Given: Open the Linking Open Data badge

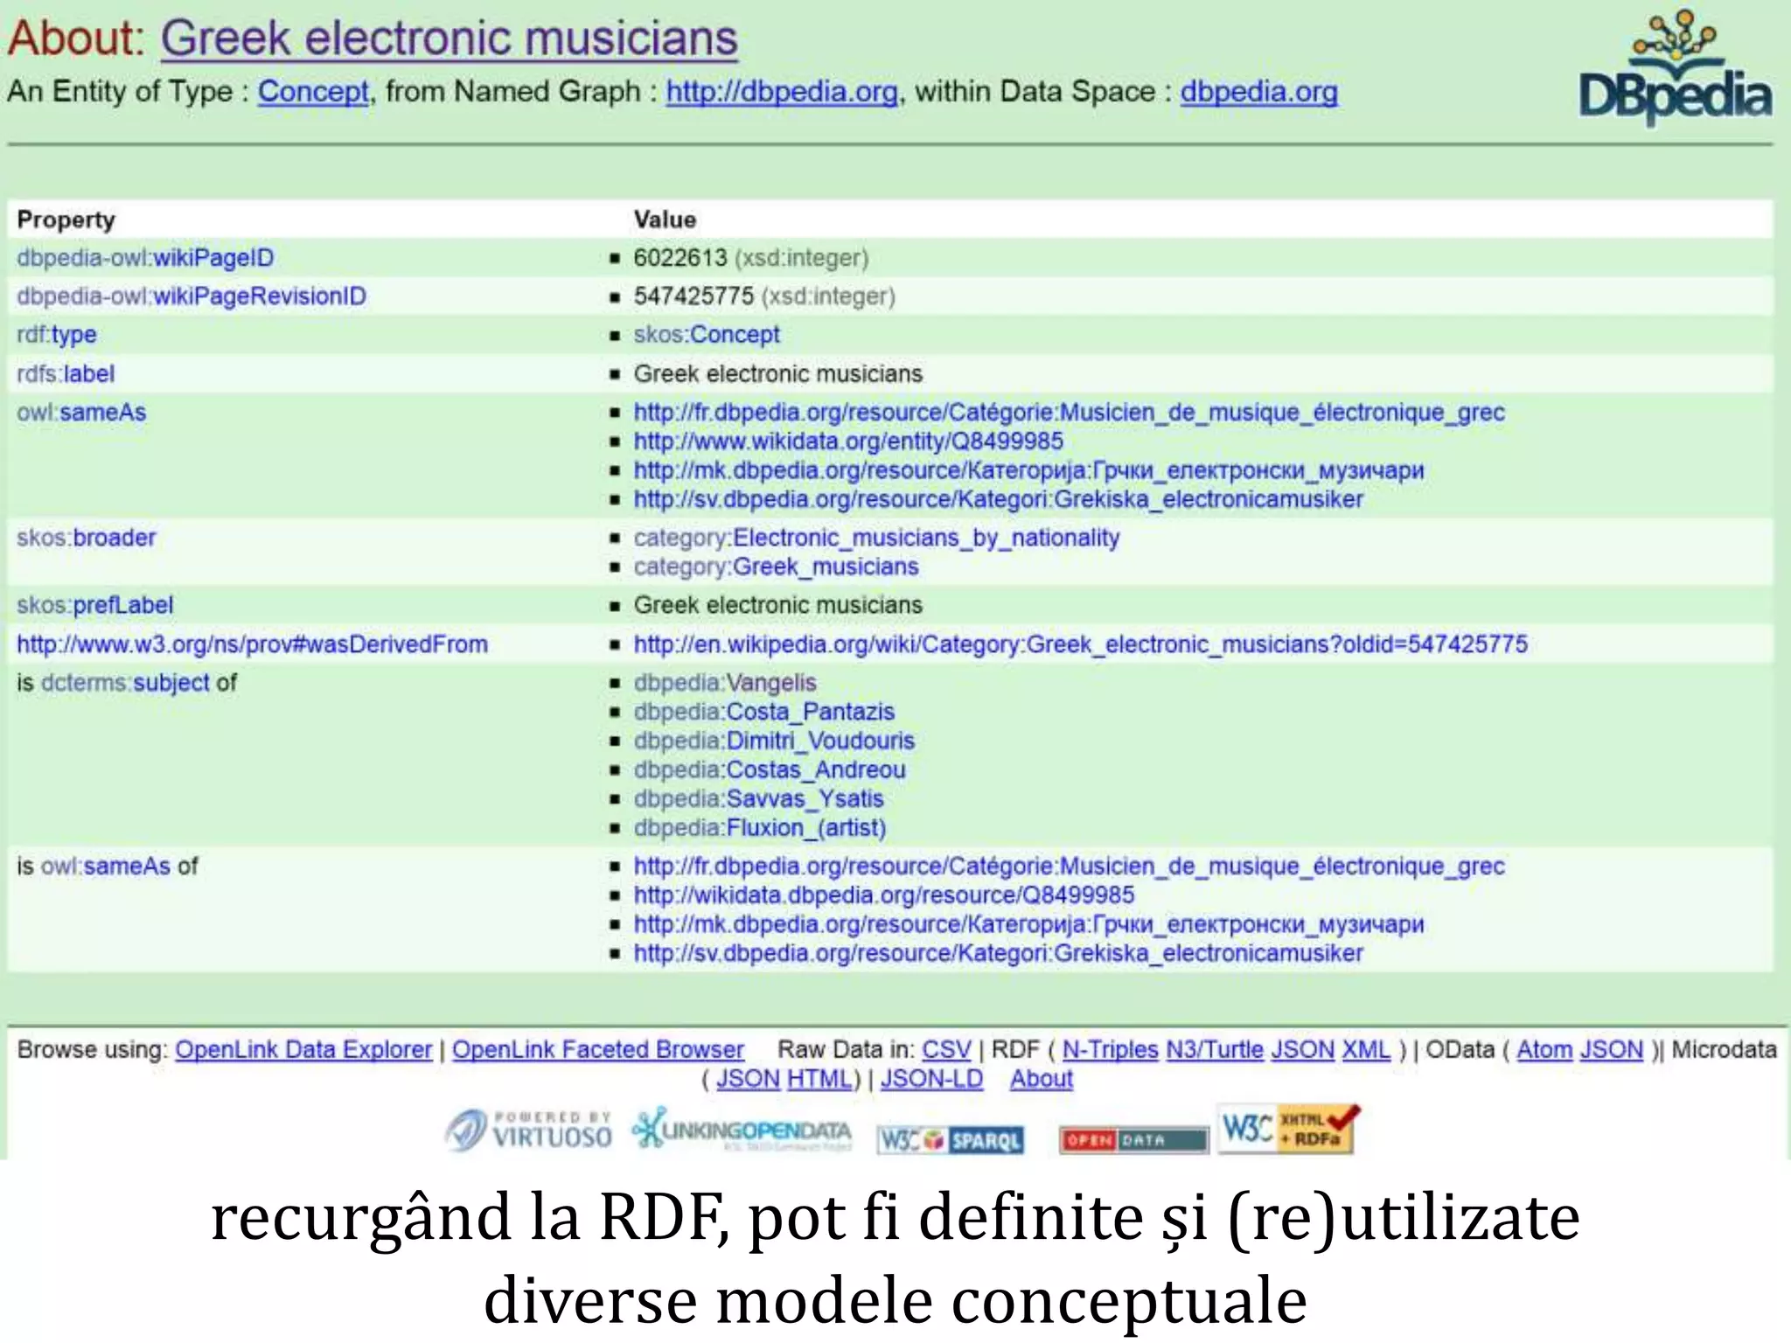Looking at the screenshot, I should [x=742, y=1130].
